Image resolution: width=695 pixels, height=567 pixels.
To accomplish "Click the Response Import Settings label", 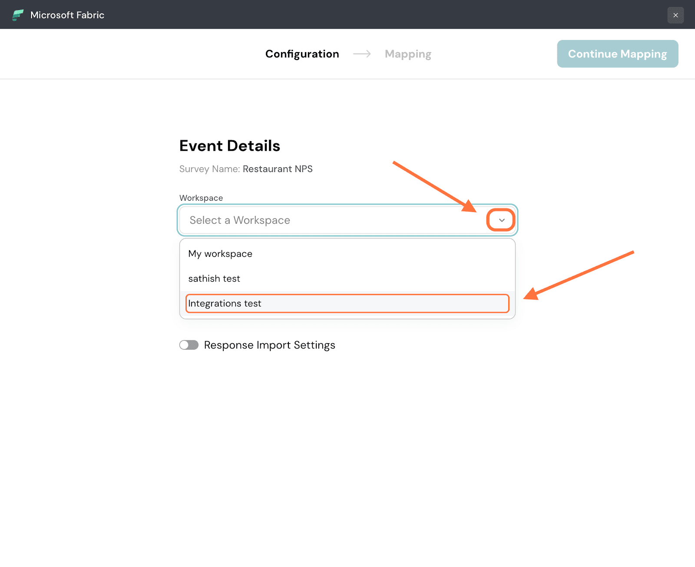I will pos(269,345).
